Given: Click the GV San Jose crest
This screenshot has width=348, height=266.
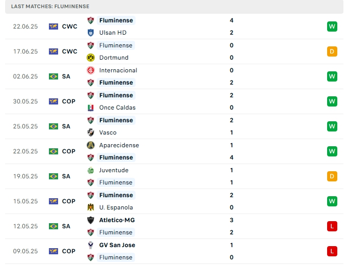Looking at the screenshot, I should [91, 245].
